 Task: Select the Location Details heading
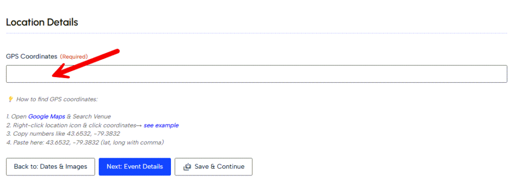point(42,22)
